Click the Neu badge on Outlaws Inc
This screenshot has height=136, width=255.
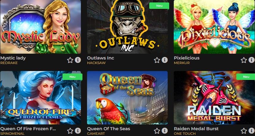tap(159, 6)
